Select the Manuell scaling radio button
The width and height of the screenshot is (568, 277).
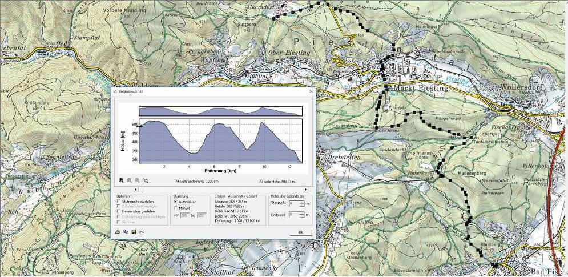[175, 208]
